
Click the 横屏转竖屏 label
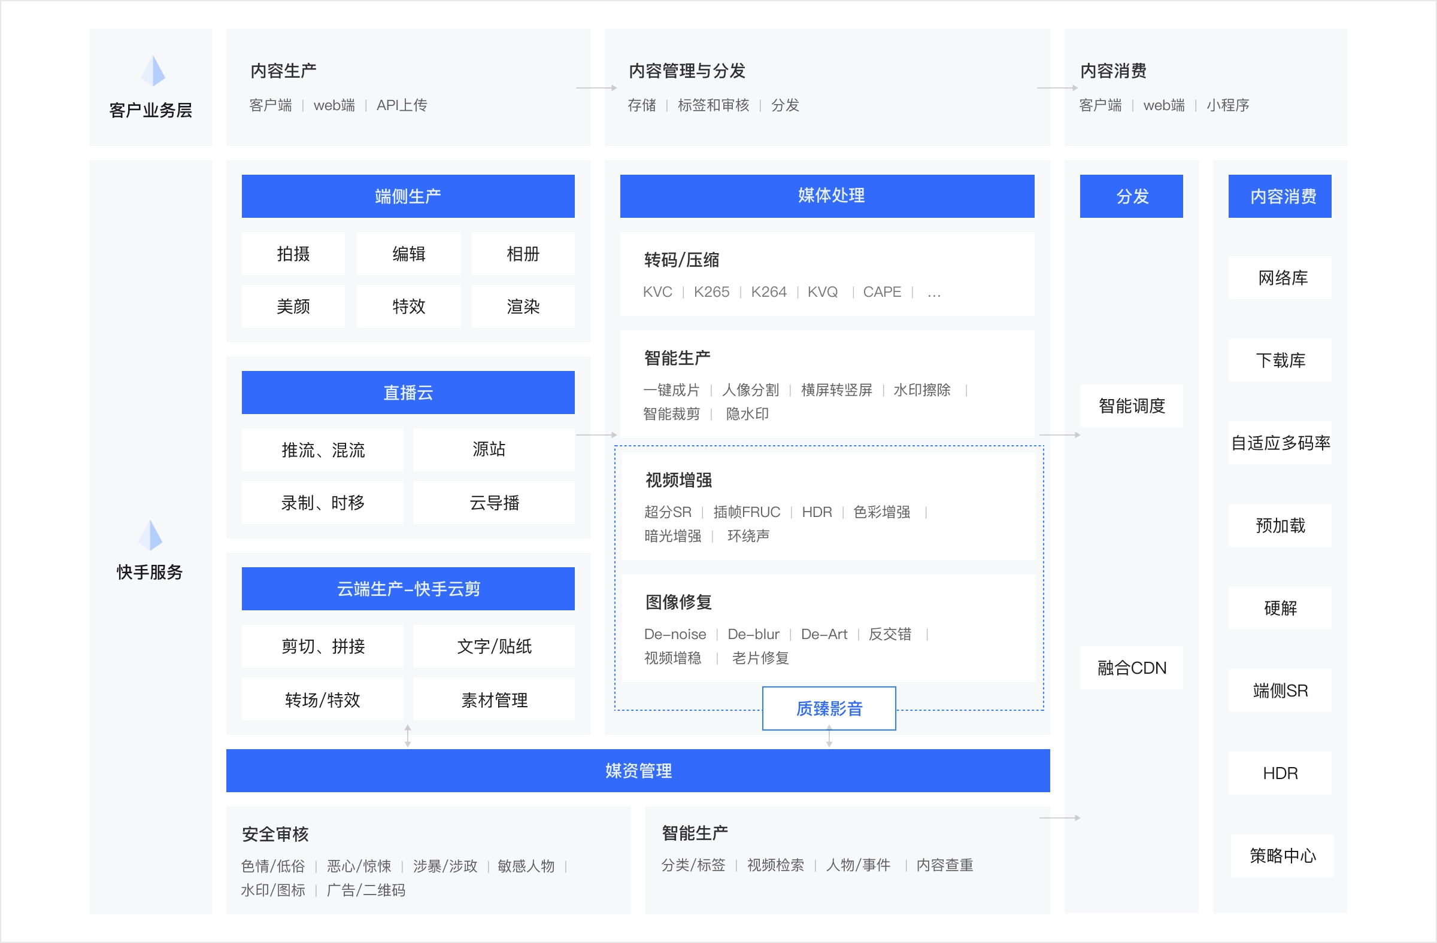(x=837, y=390)
